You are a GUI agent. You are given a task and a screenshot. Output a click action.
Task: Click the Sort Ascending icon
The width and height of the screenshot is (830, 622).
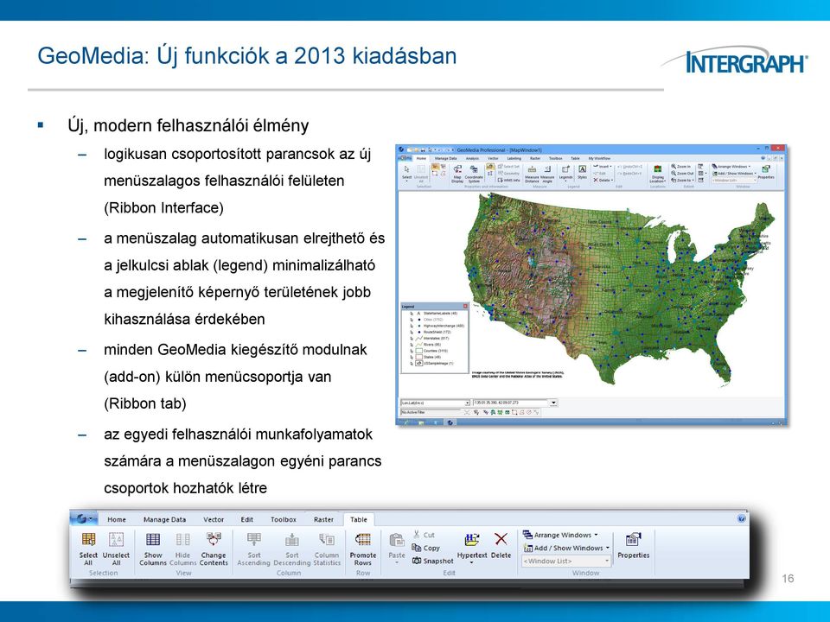click(254, 539)
